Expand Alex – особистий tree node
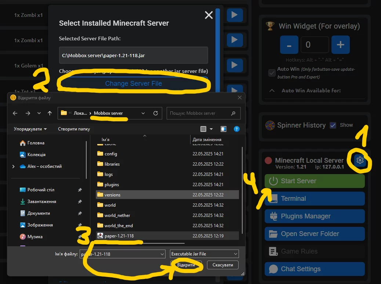 coord(14,166)
